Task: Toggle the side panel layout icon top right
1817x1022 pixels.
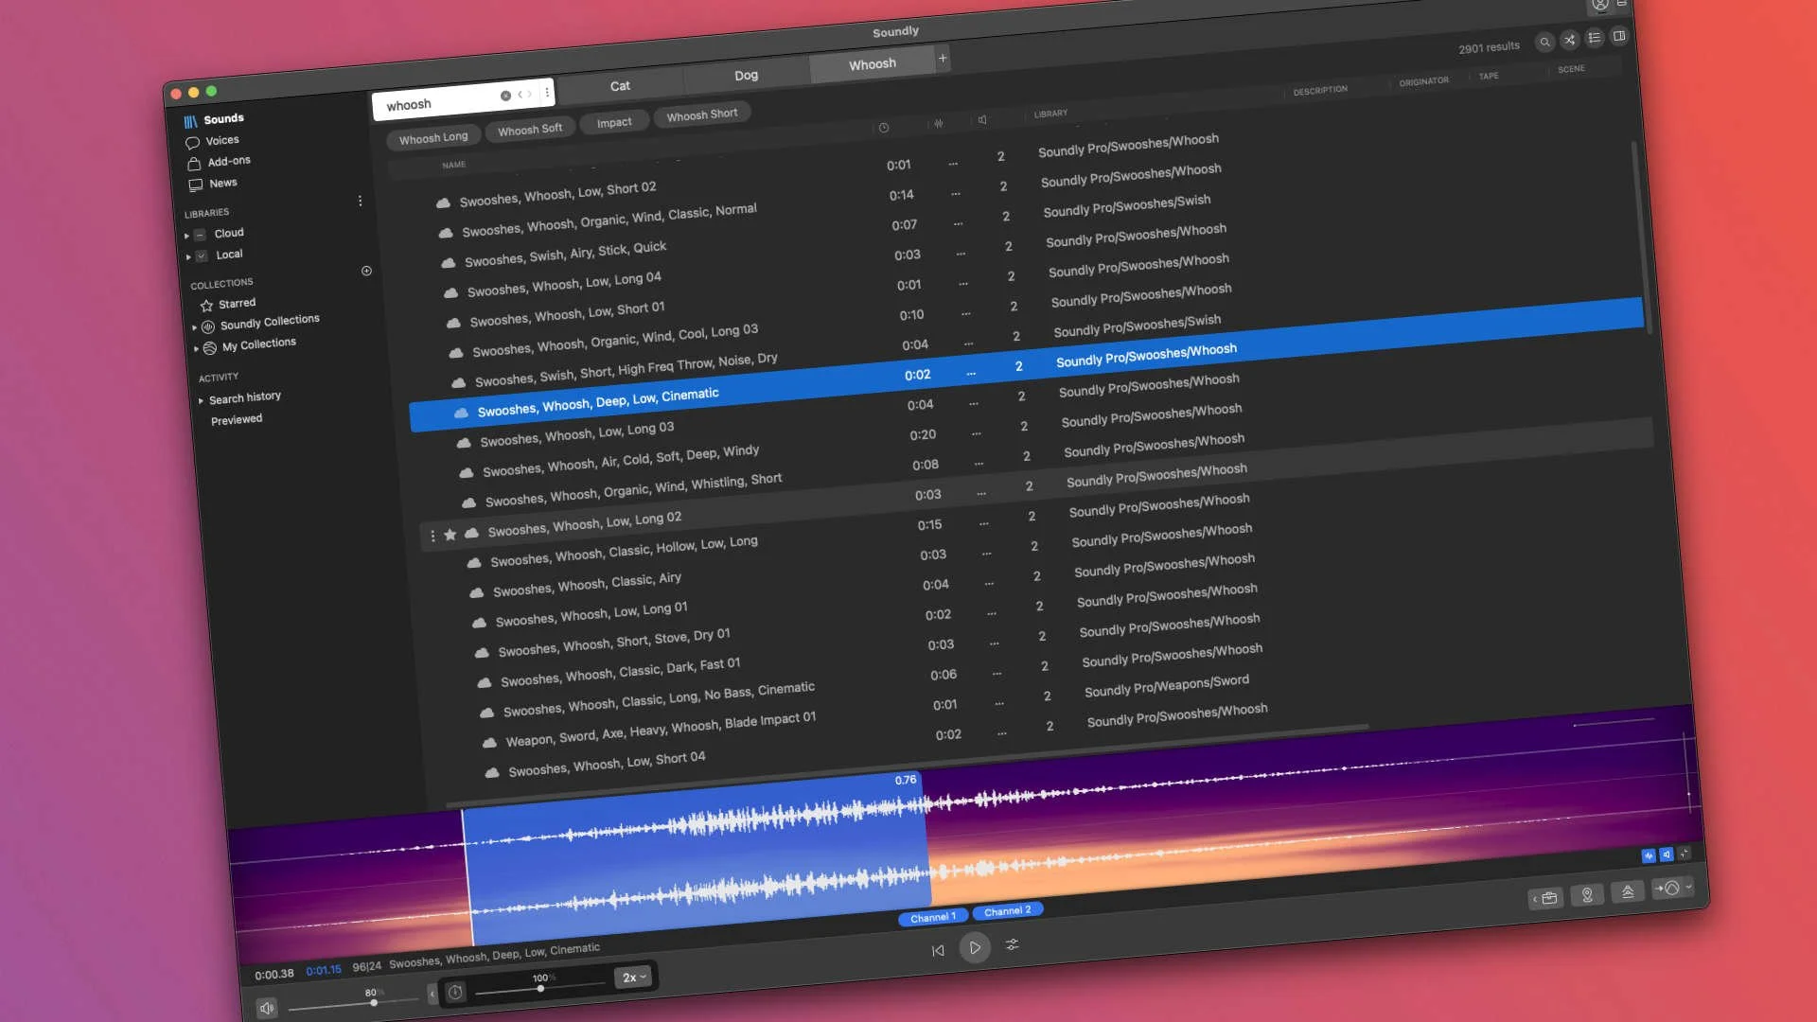Action: [x=1619, y=36]
